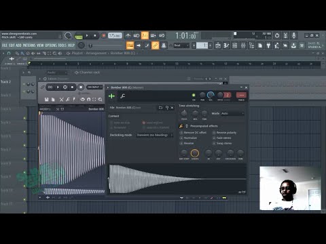This screenshot has height=244, width=326.
Task: Open the Playlist view icon
Action: tap(218, 45)
